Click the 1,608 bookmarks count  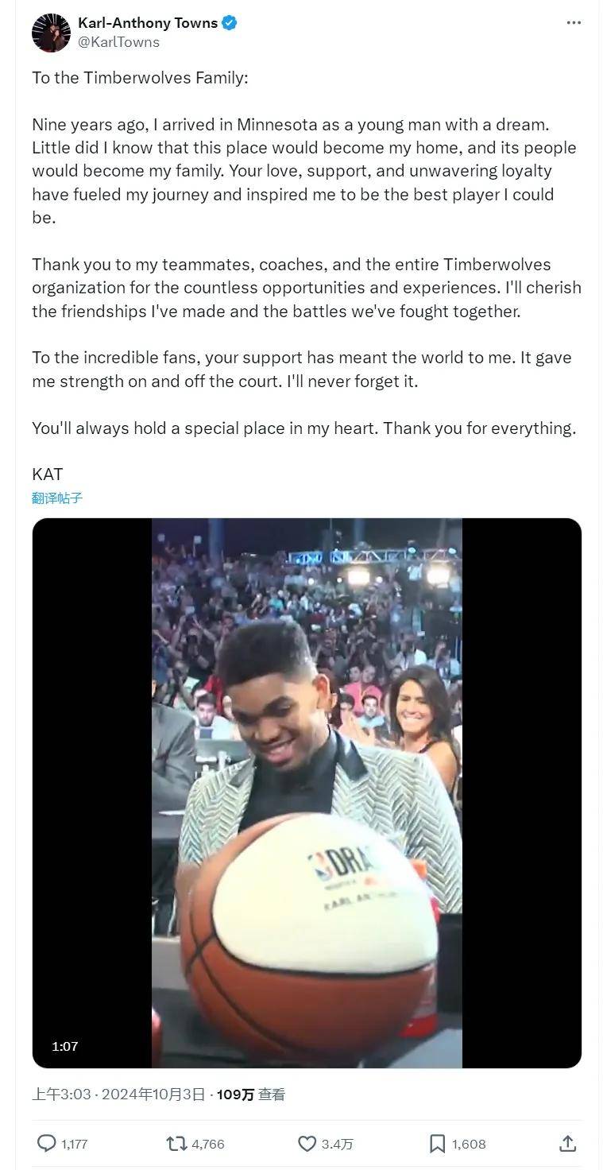point(469,1144)
